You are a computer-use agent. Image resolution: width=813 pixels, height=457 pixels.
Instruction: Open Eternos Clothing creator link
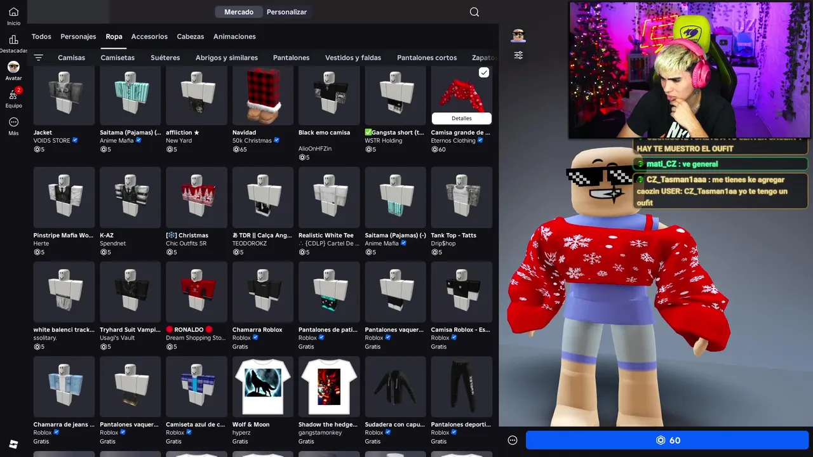(454, 141)
